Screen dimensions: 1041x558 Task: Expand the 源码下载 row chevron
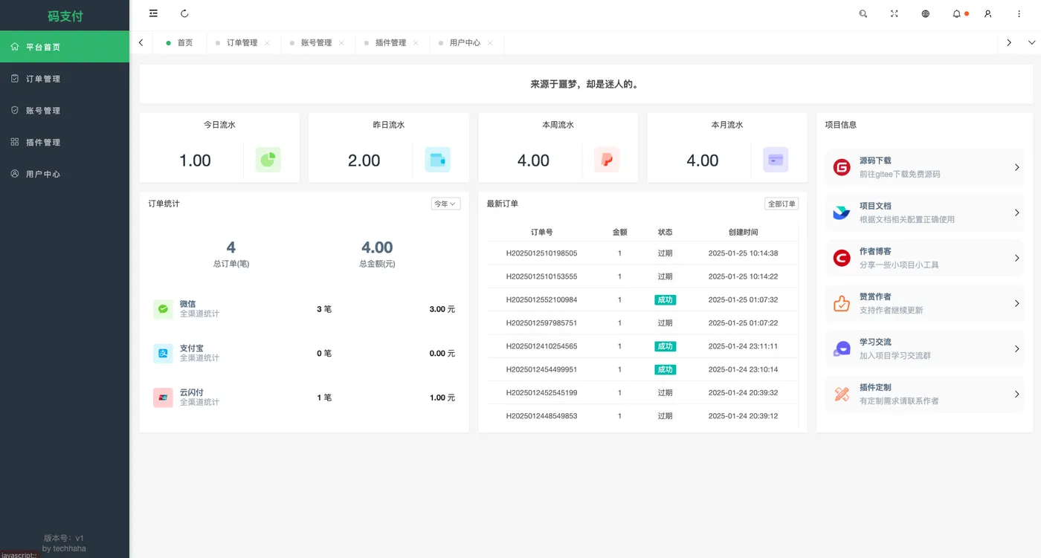1016,167
